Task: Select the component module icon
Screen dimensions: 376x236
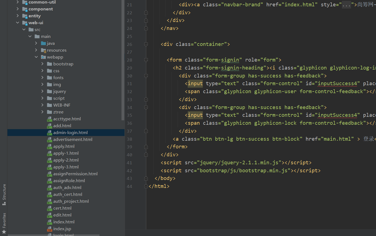Action: [x=25, y=9]
